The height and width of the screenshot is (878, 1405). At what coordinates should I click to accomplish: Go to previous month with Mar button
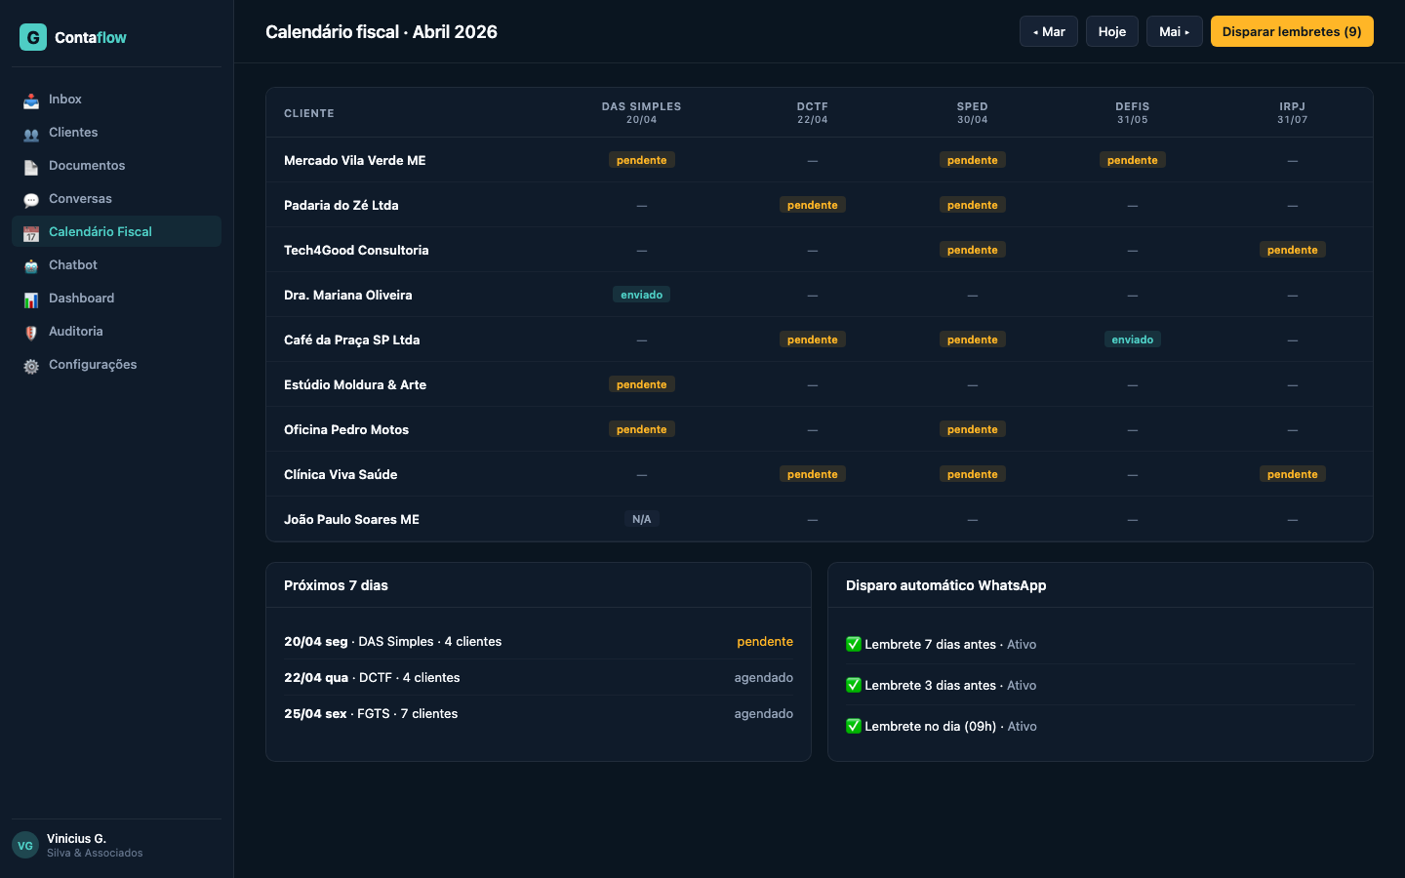click(1049, 31)
